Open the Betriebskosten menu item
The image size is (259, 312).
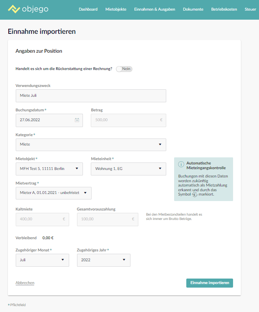[224, 9]
